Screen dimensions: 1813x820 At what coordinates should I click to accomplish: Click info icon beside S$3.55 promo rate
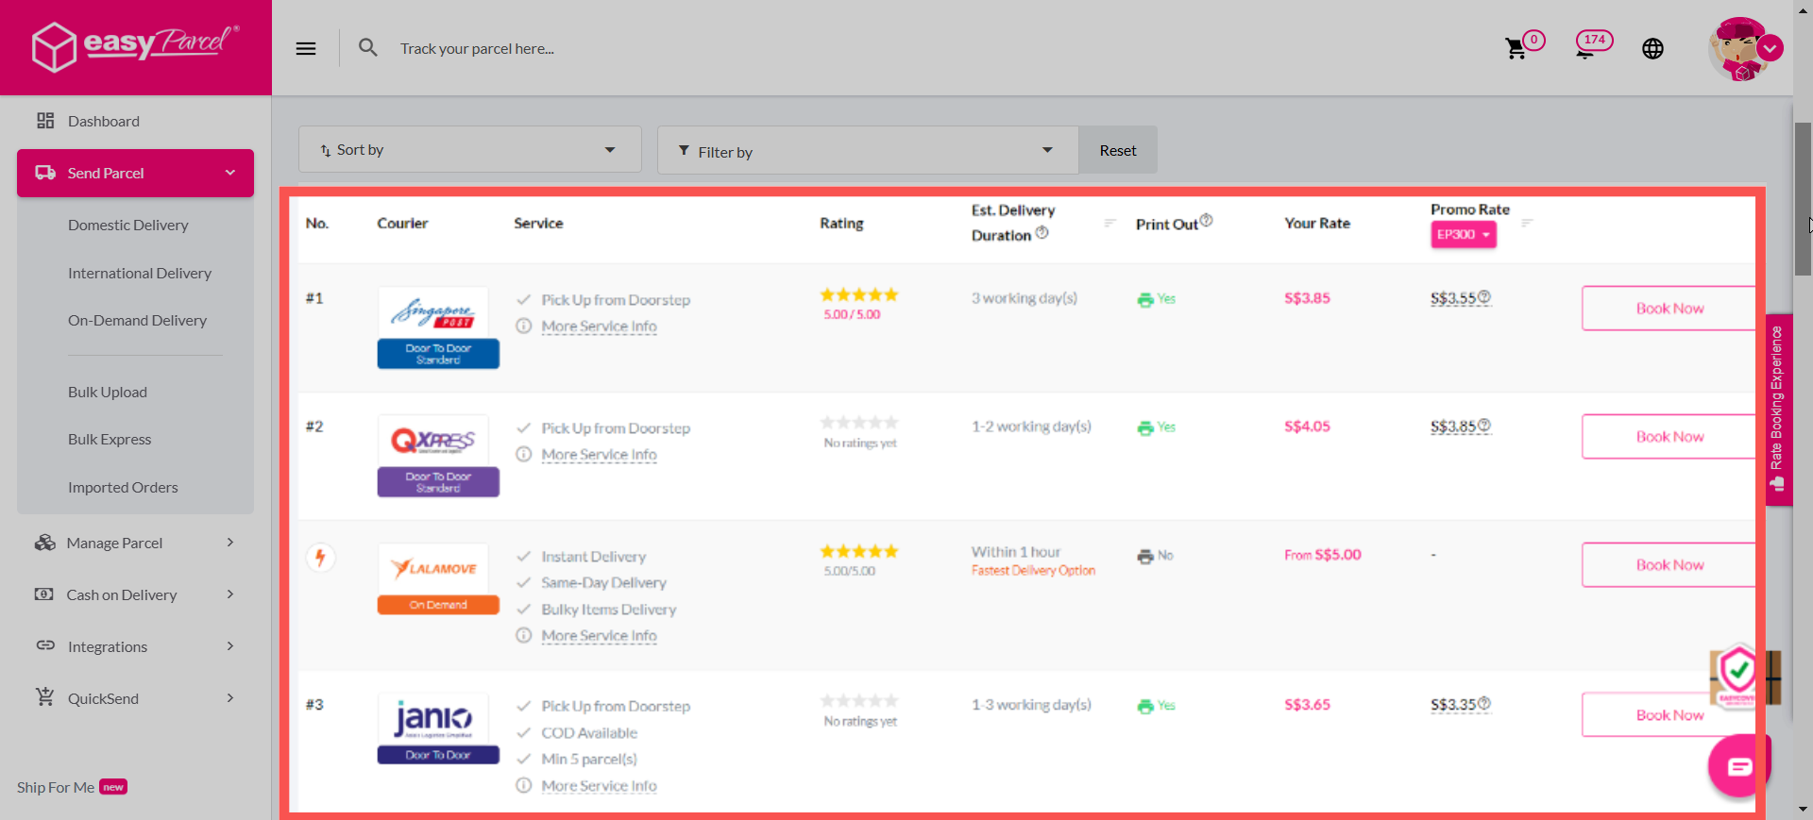point(1484,296)
